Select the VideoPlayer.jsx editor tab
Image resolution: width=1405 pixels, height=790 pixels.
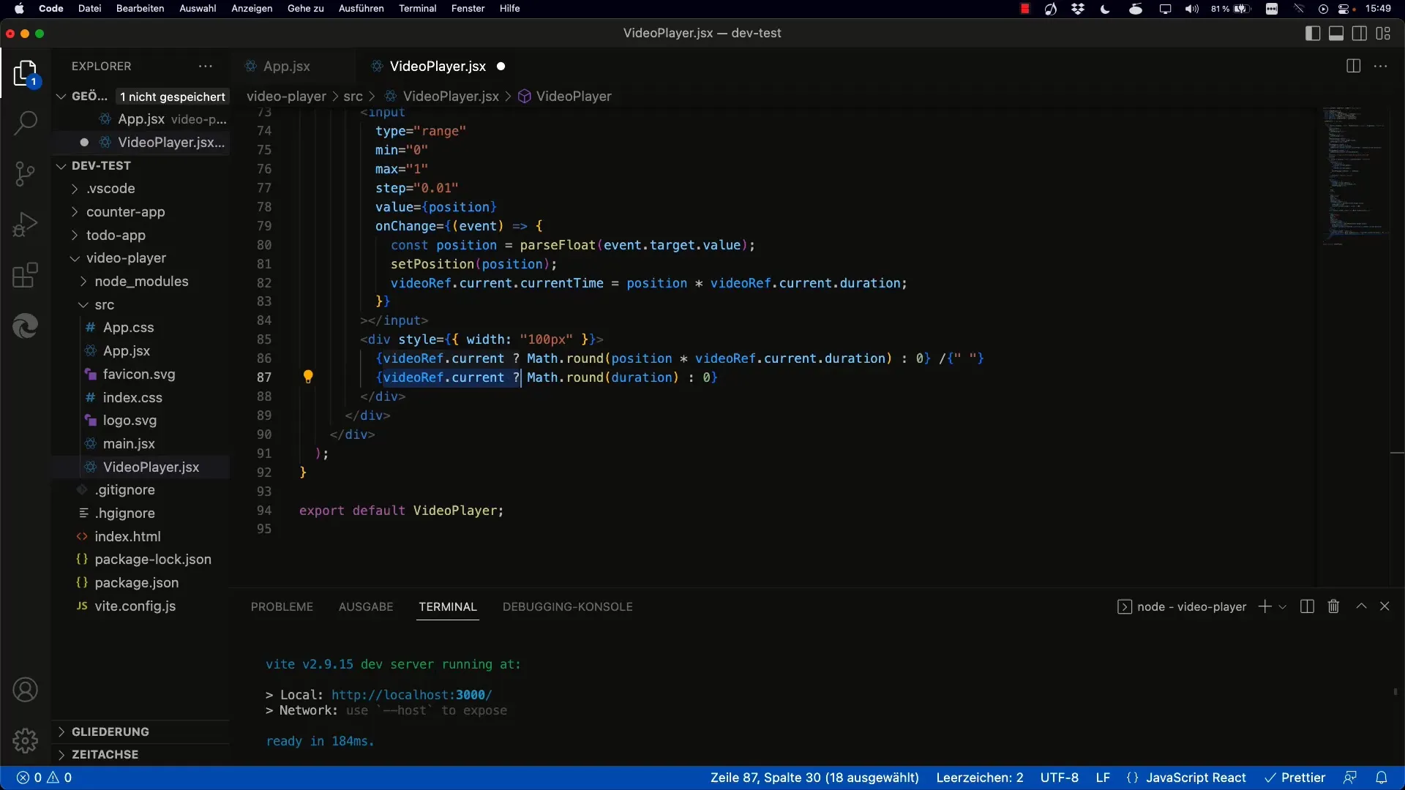click(438, 66)
